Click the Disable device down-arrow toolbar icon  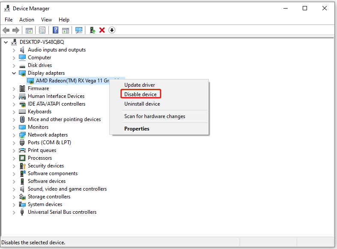[x=112, y=30]
